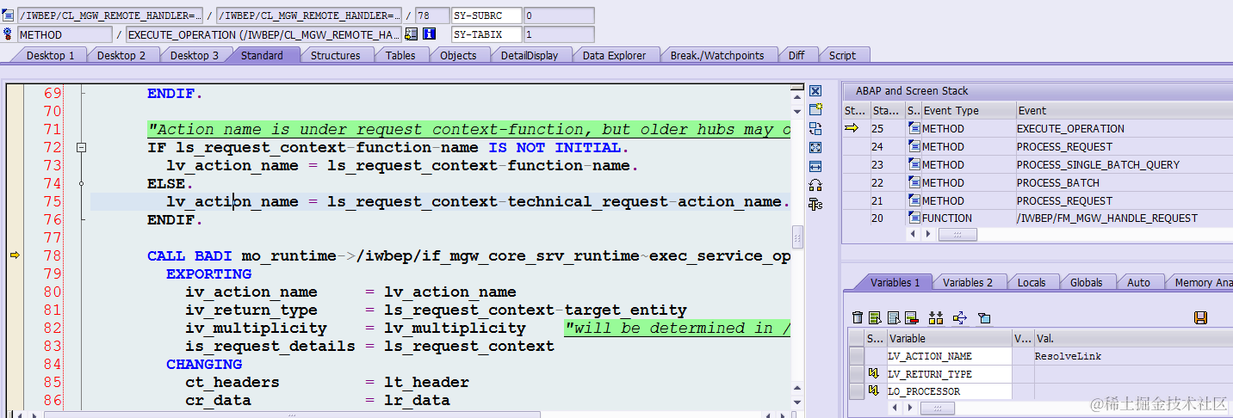Click the Variable column header

[949, 338]
